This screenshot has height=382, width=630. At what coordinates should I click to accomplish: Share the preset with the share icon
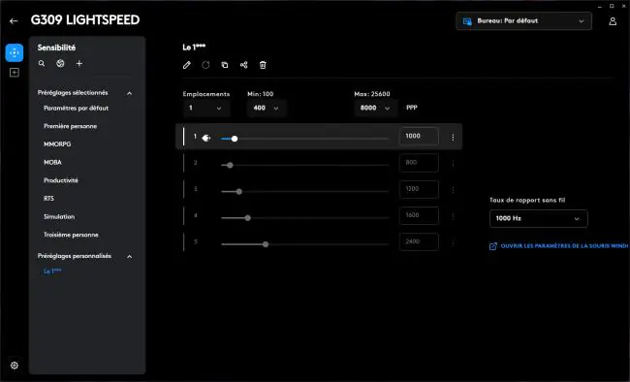tap(244, 65)
